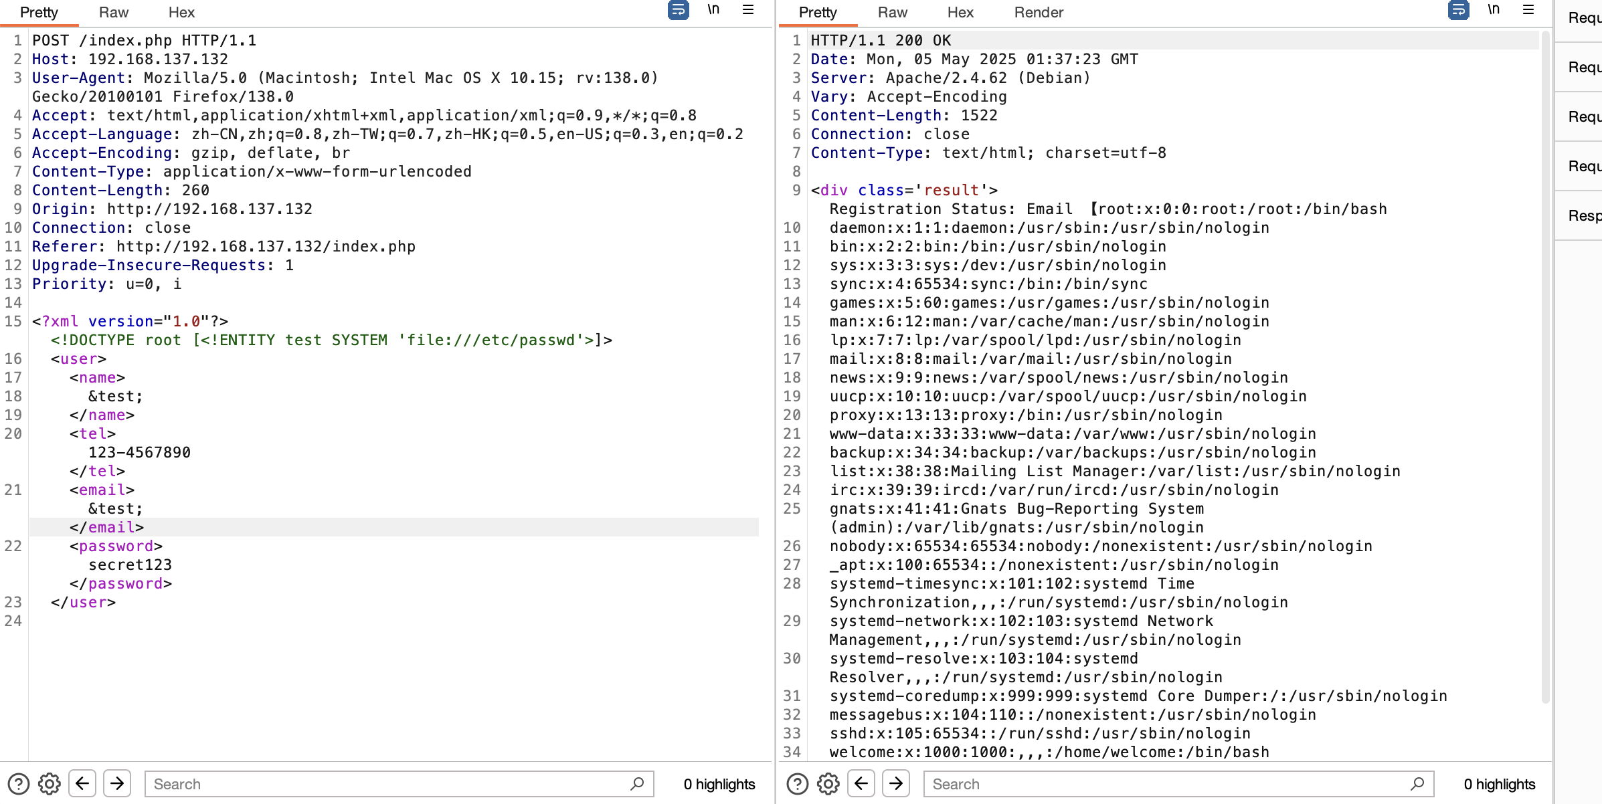Click the 'Host: 192.168.137.132' header
Viewport: 1602px width, 804px height.
coord(130,60)
